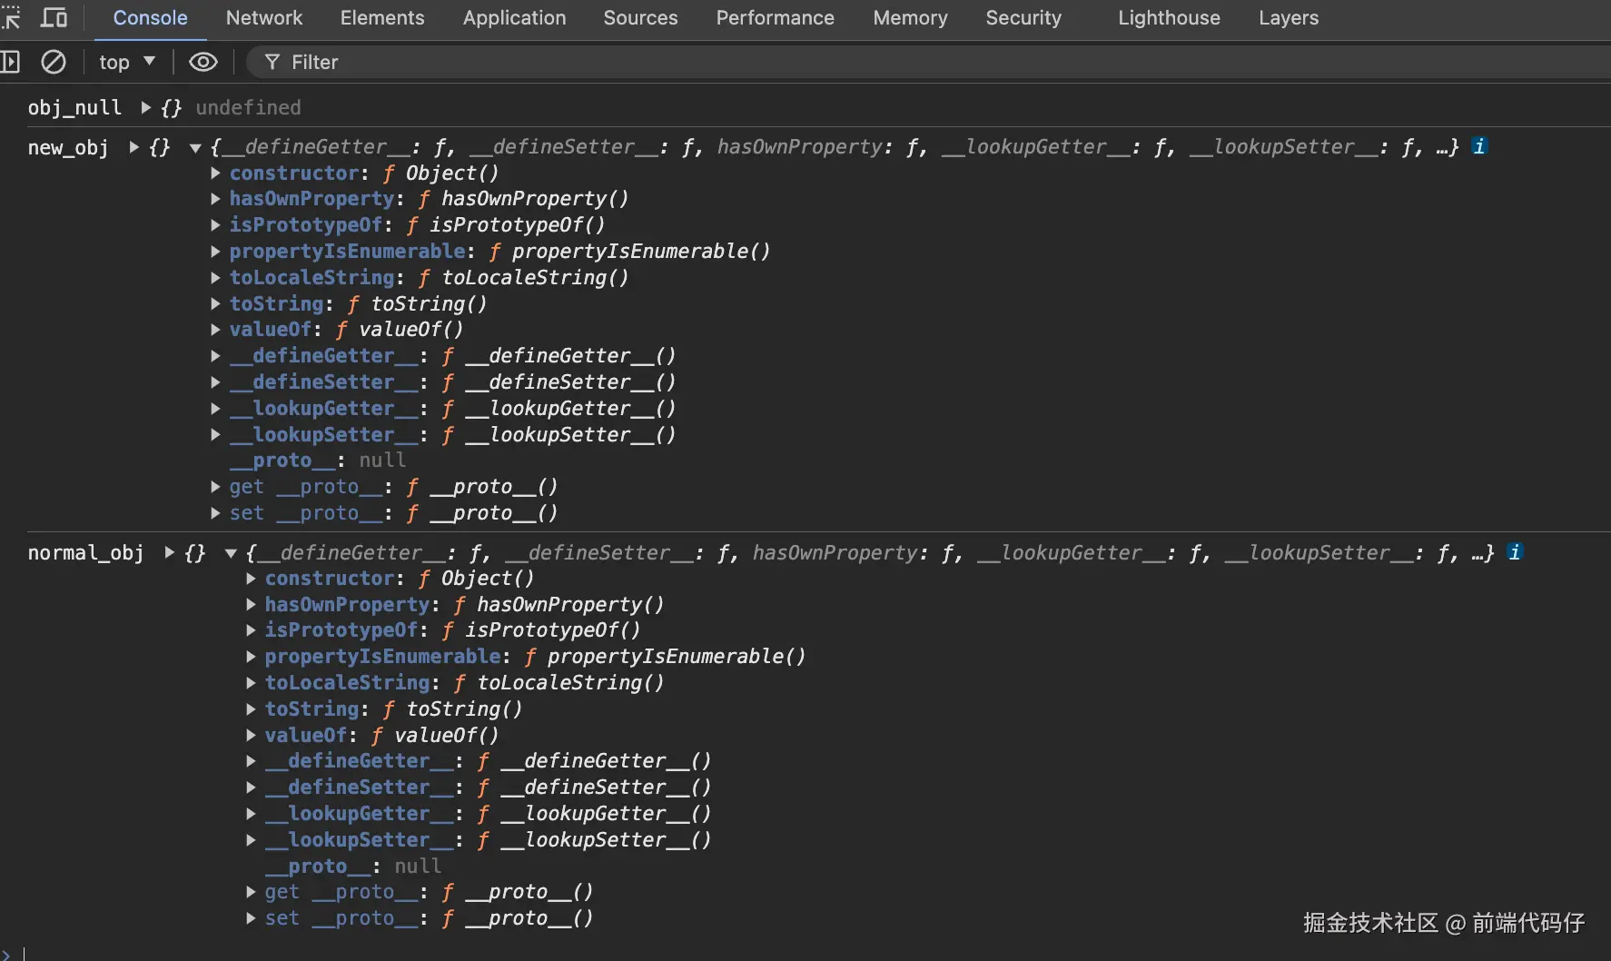Open the Application tab
1611x961 pixels.
(x=514, y=17)
